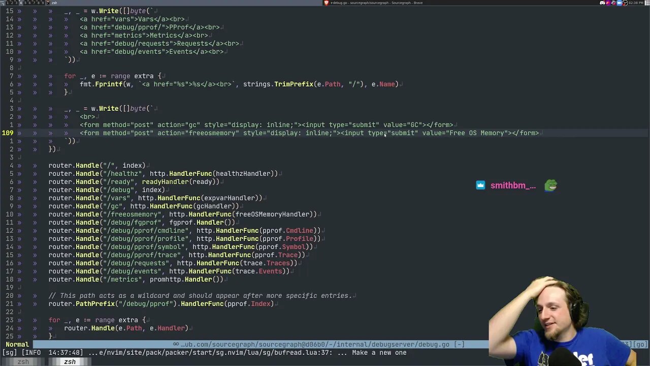Viewport: 650px width, 366px height.
Task: Open the Discord tray icon
Action: pos(602,3)
